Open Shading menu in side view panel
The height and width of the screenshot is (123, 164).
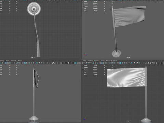pyautogui.click(x=90, y=60)
